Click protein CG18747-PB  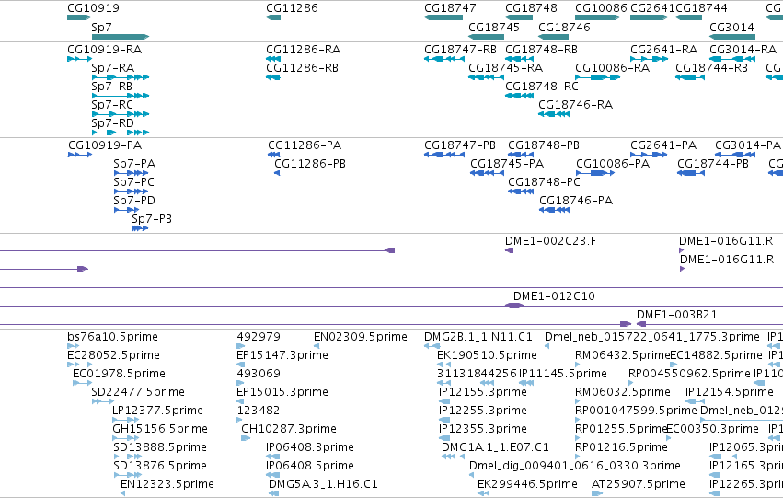460,145
